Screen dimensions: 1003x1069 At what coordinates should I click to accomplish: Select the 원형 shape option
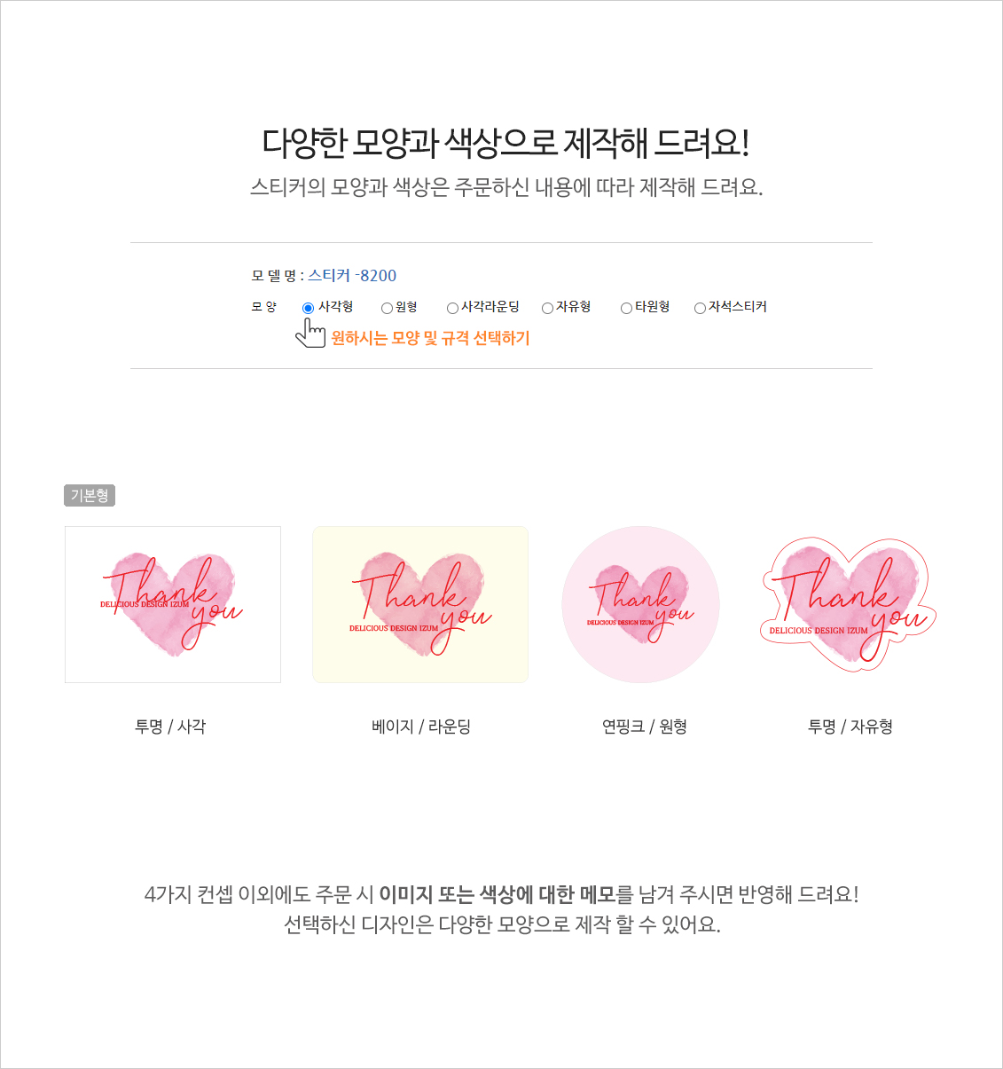tap(387, 308)
